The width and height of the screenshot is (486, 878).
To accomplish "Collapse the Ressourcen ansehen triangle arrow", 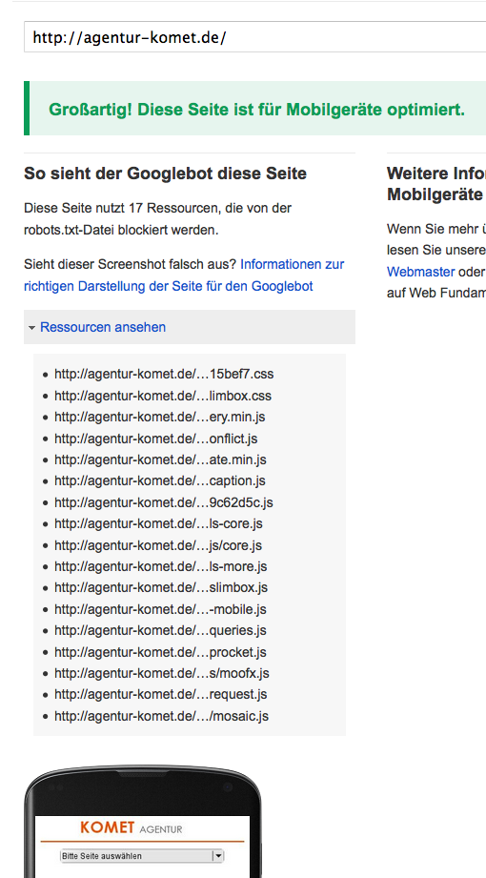I will click(31, 328).
